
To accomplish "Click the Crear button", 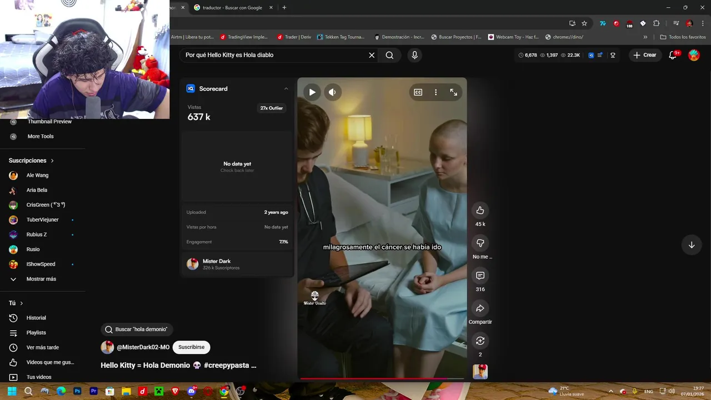I will click(x=645, y=55).
